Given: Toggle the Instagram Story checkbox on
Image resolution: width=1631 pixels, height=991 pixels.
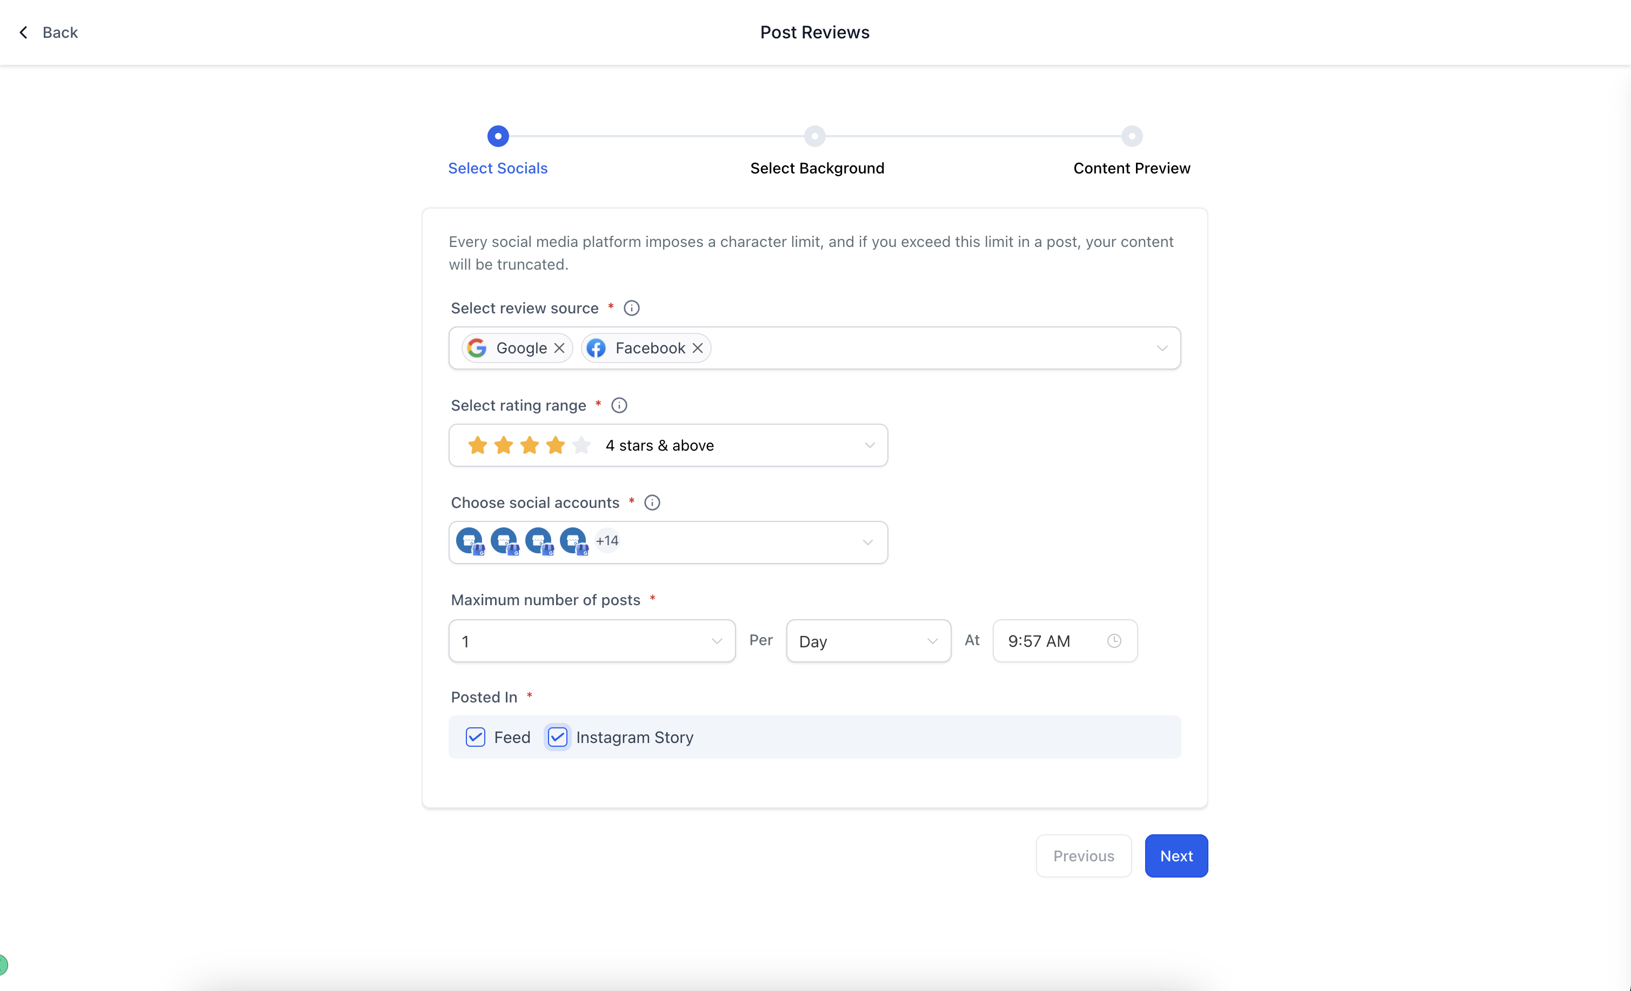Looking at the screenshot, I should [558, 737].
